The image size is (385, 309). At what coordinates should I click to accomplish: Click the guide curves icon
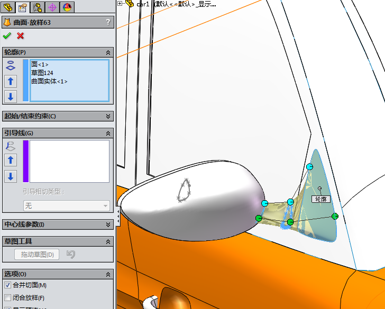pyautogui.click(x=11, y=146)
